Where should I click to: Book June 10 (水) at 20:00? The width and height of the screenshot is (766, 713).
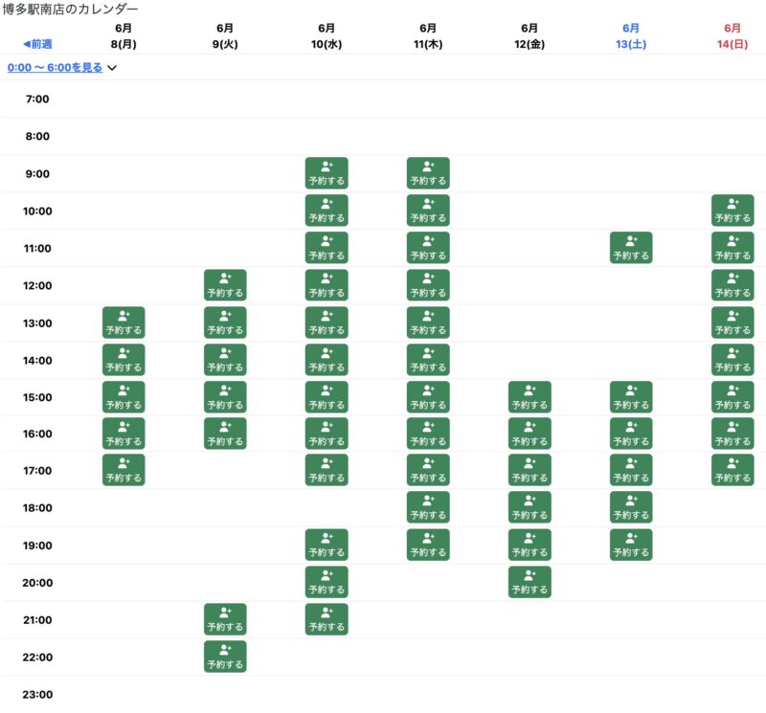coord(327,582)
